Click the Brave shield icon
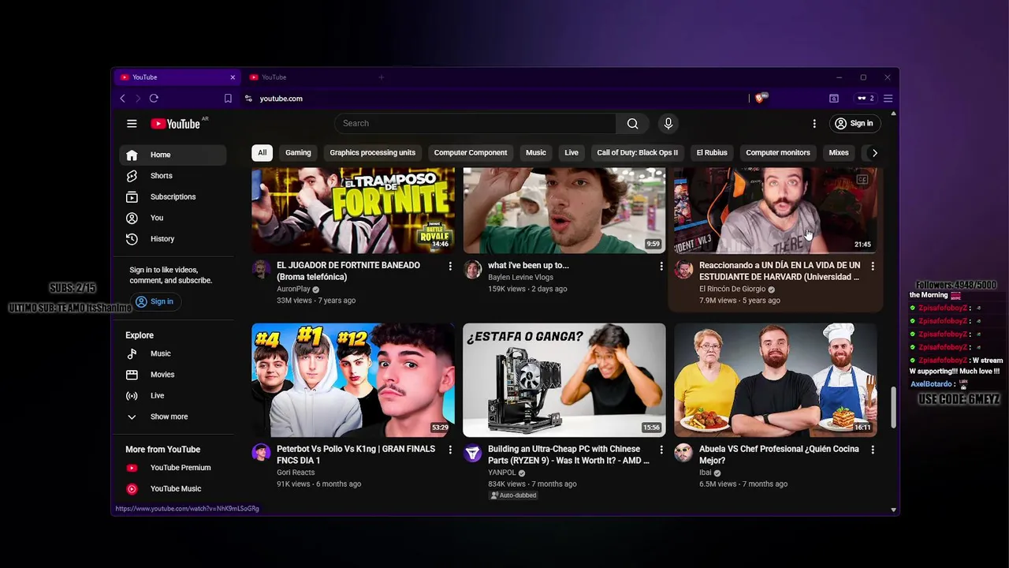This screenshot has width=1009, height=568. point(760,99)
